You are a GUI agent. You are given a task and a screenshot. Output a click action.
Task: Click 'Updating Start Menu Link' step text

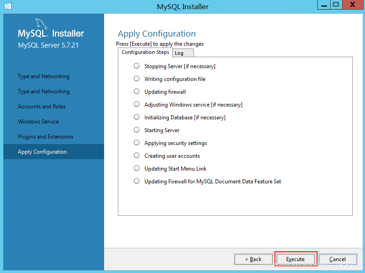tap(175, 169)
